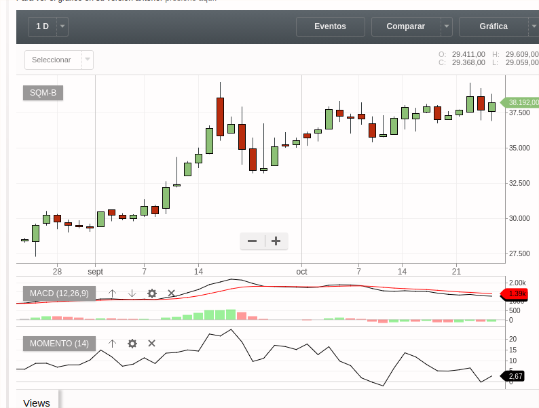Click the 38.192,00 current price tag
Viewport: 539px width, 408px height.
coord(520,102)
